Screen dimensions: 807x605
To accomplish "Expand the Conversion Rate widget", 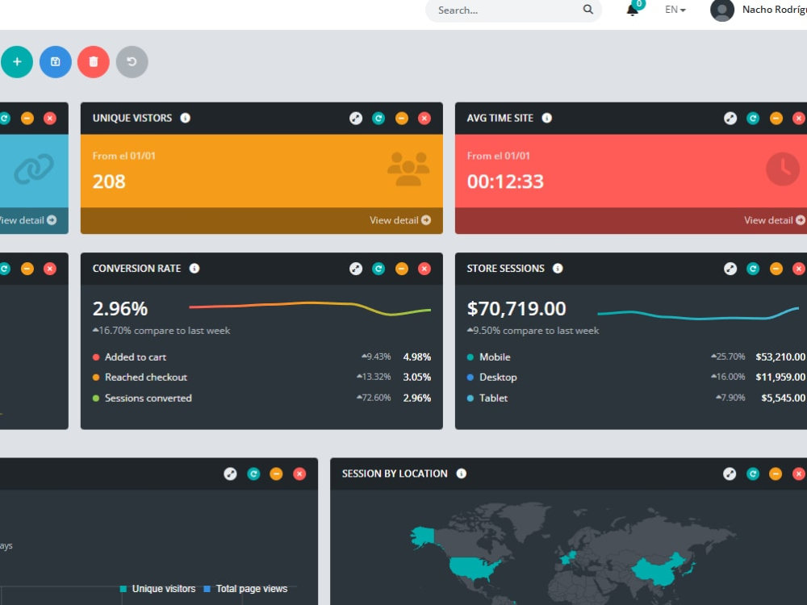I will point(356,269).
